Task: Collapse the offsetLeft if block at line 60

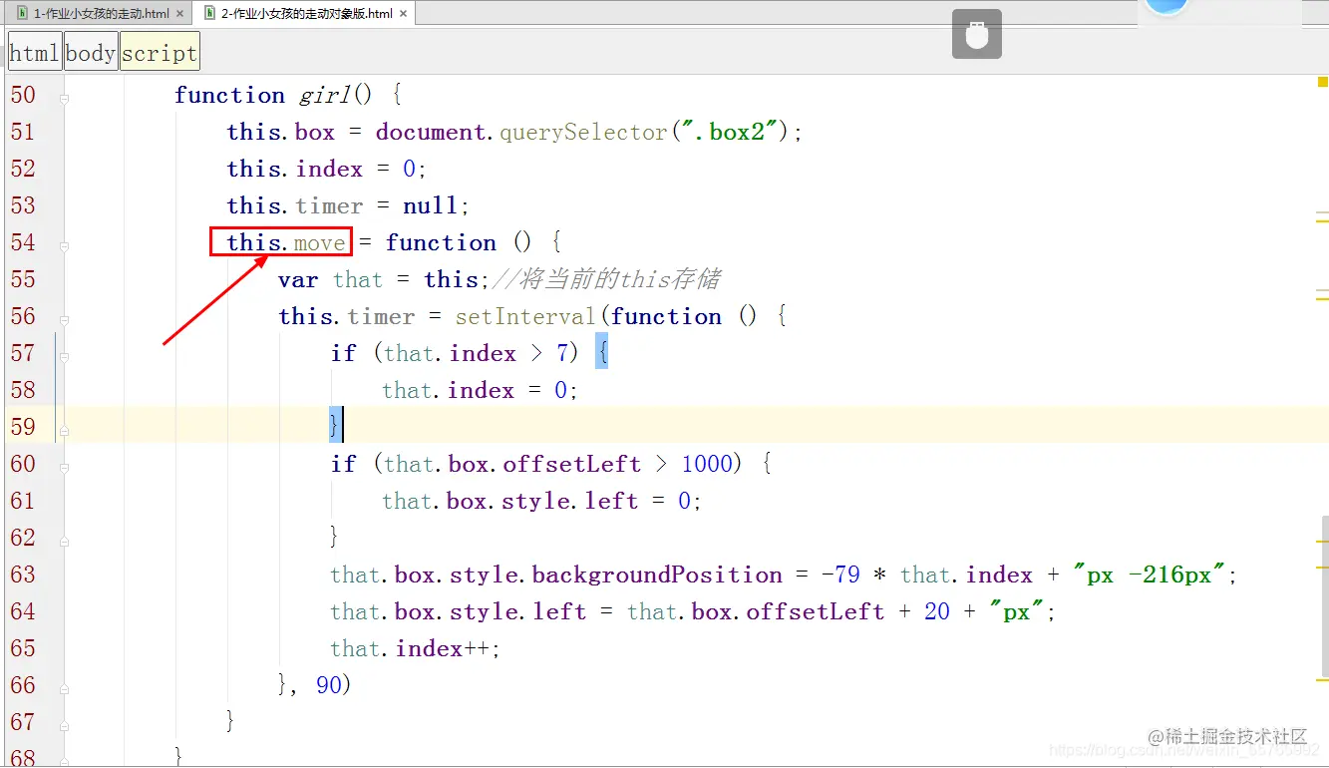Action: pos(64,467)
